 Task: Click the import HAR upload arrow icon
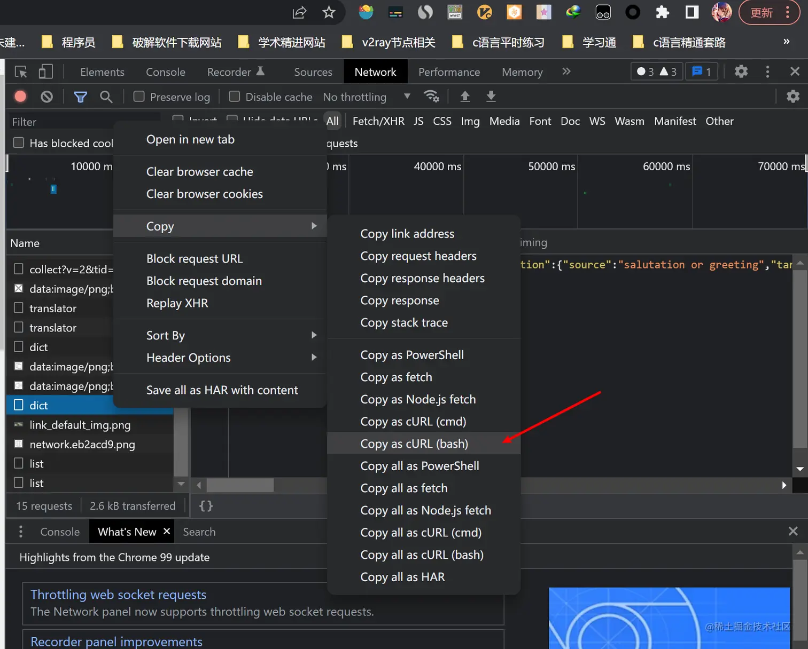465,96
